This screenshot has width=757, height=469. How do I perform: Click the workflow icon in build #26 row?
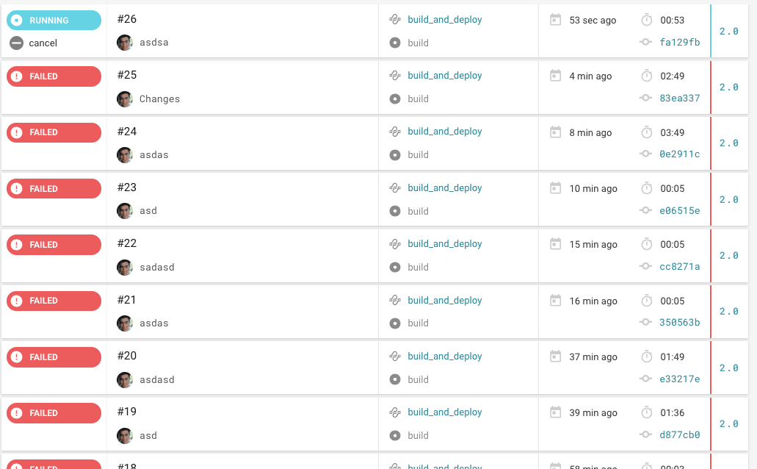tap(395, 20)
